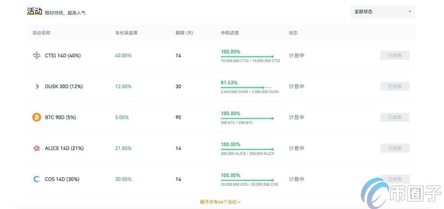The image size is (444, 209).
Task: Click the DUSK crescent icon
Action: coord(37,87)
